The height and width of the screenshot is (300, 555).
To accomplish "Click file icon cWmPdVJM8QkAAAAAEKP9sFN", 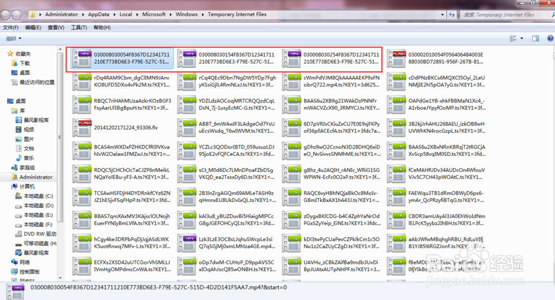I will pyautogui.click(x=292, y=82).
